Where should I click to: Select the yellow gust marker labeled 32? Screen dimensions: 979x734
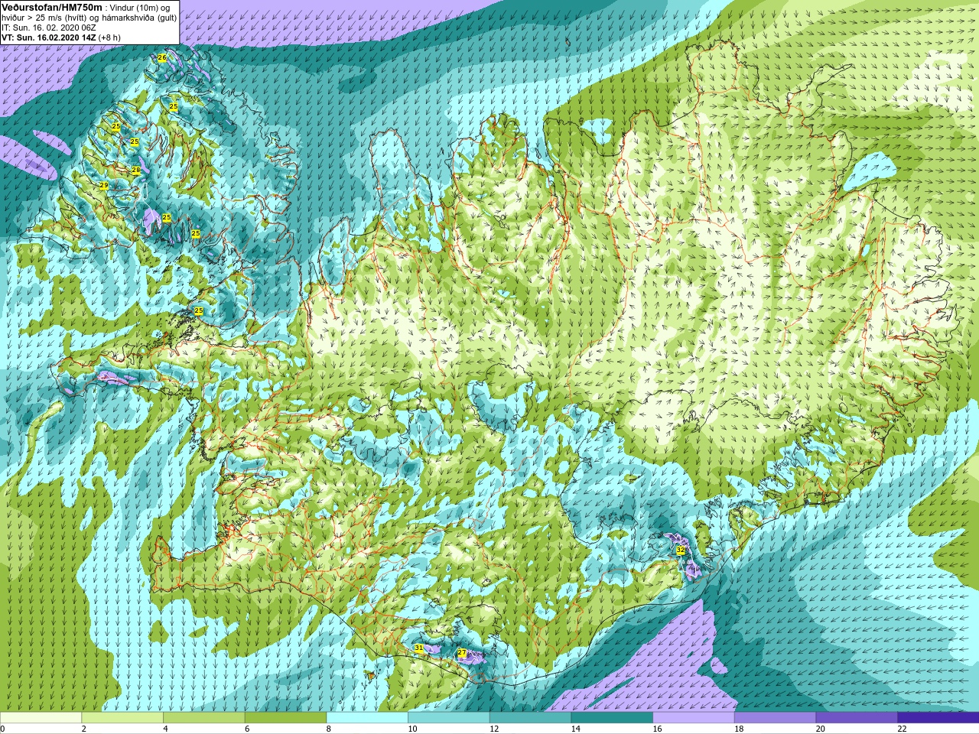(681, 550)
